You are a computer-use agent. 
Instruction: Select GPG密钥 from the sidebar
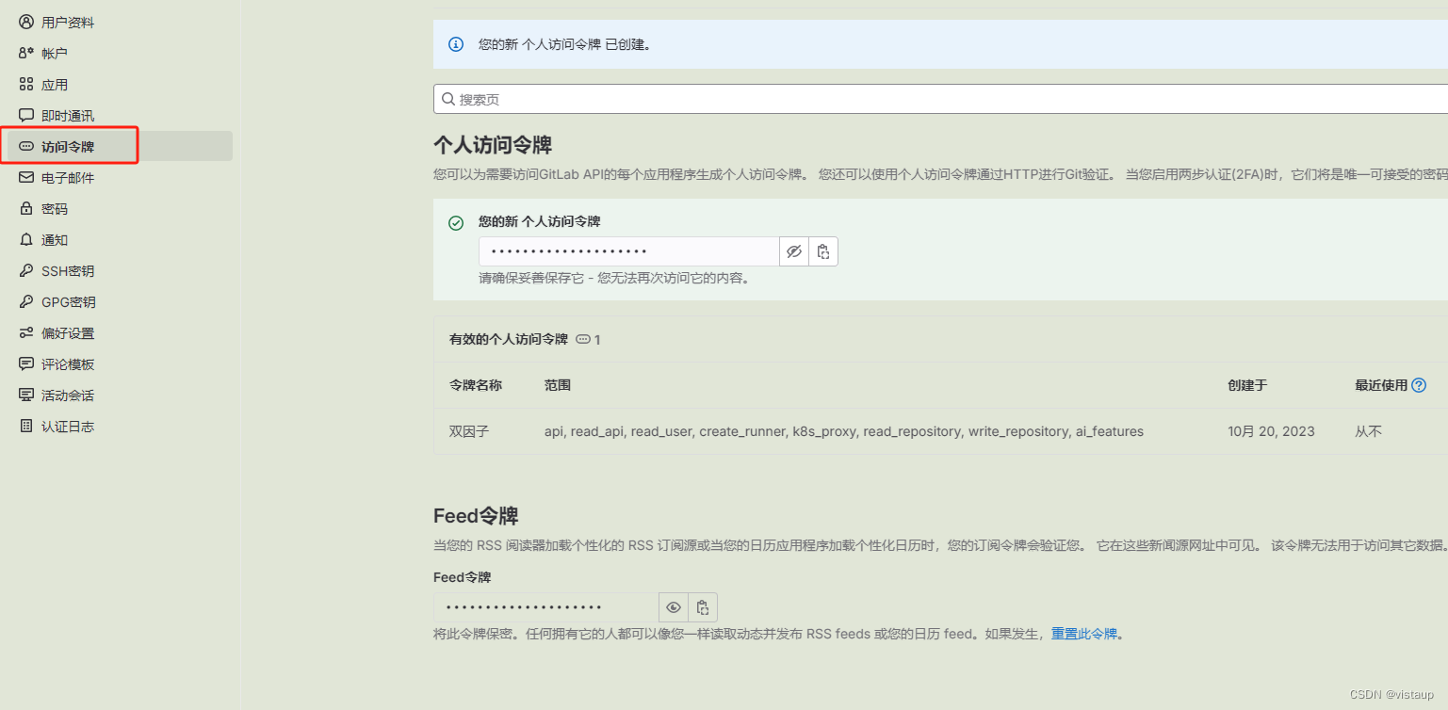click(x=68, y=301)
